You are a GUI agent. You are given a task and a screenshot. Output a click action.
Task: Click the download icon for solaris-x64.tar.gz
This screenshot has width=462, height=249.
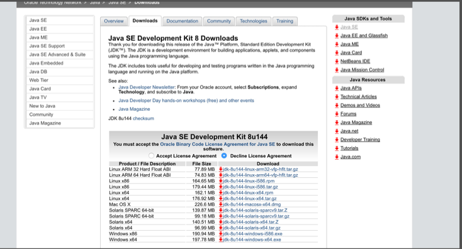(221, 228)
